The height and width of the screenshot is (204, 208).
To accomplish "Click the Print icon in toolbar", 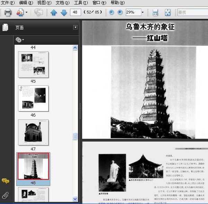I will pos(8,12).
